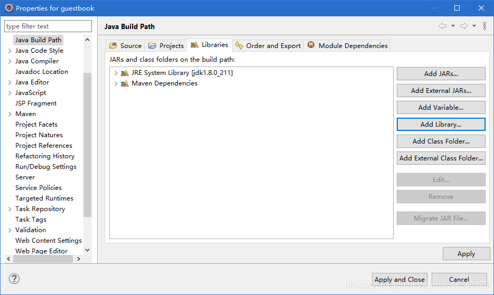494x295 pixels.
Task: Expand the Java Compiler category
Action: [10, 61]
